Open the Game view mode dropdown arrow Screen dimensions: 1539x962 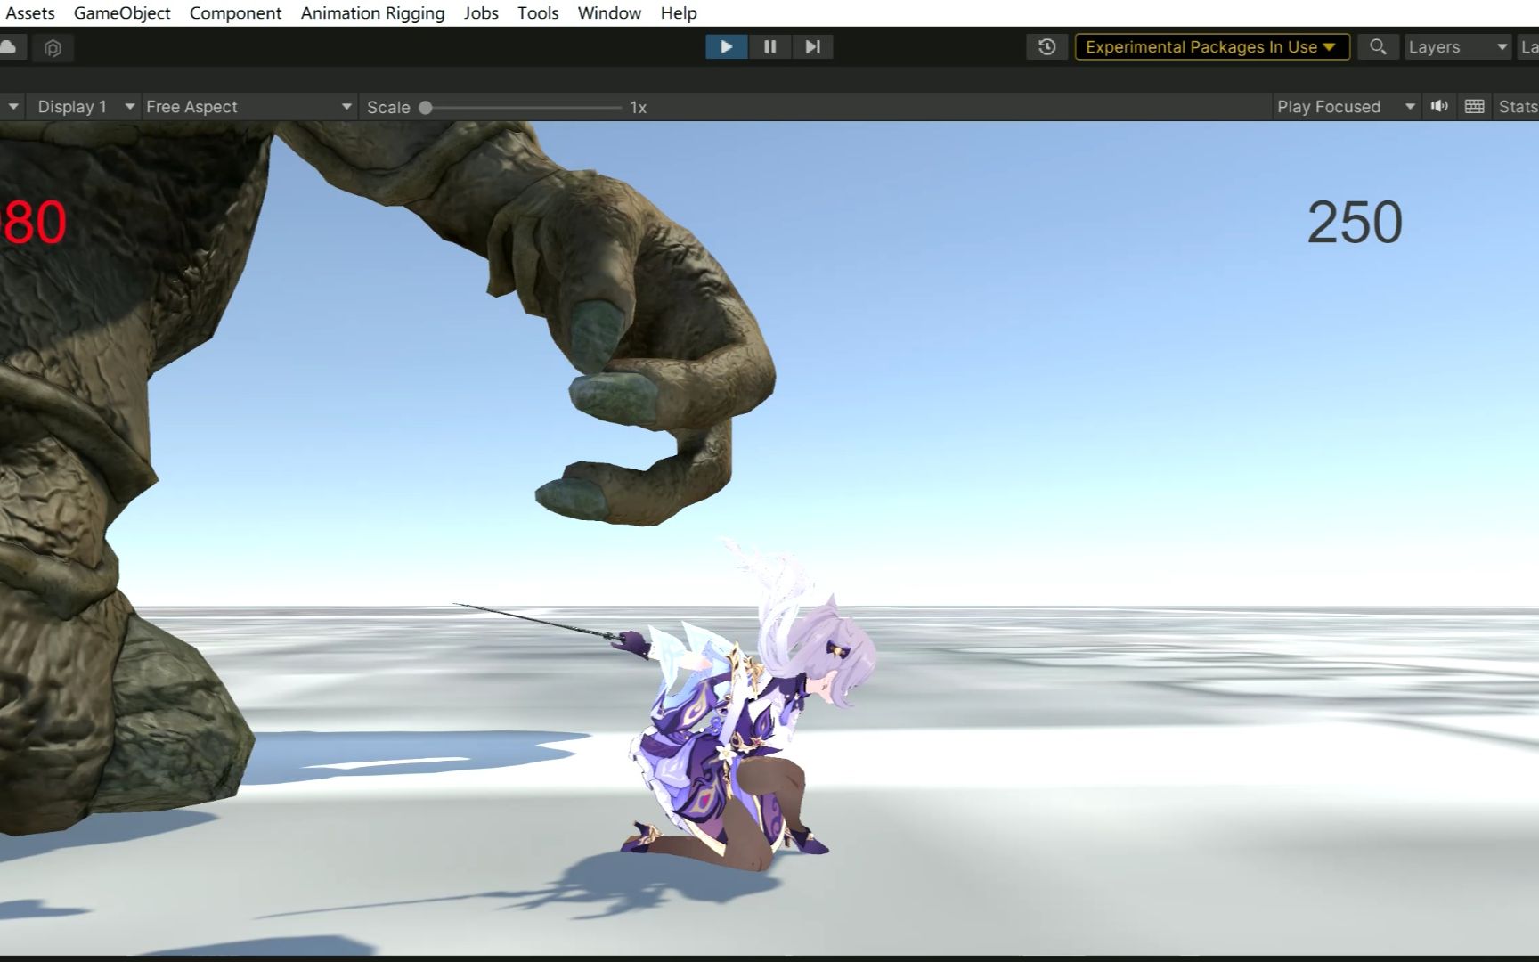[x=12, y=107]
